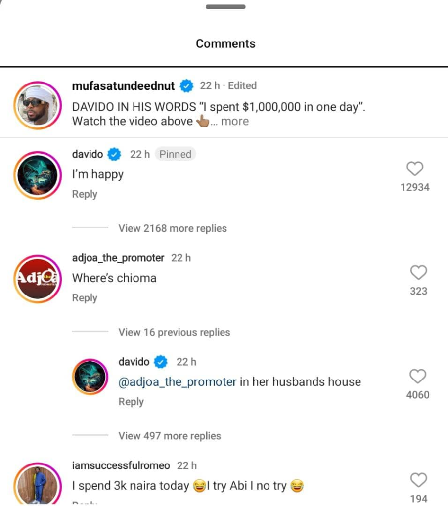Reply to "Where's chioma" comment
This screenshot has height=506, width=448.
point(85,298)
